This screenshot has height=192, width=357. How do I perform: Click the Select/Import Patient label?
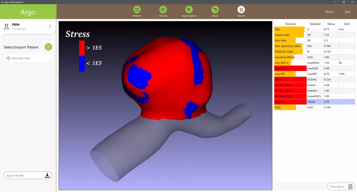point(21,47)
